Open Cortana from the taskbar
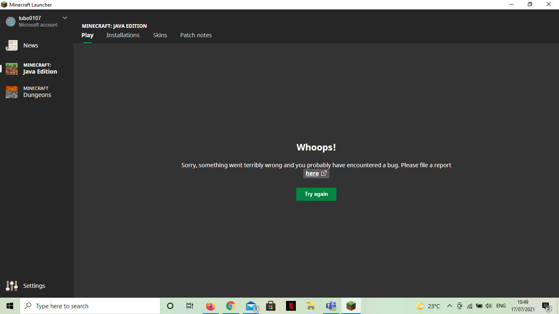Image resolution: width=559 pixels, height=314 pixels. (x=170, y=306)
